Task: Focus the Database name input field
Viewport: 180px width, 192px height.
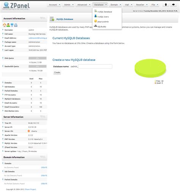Action: point(95,67)
